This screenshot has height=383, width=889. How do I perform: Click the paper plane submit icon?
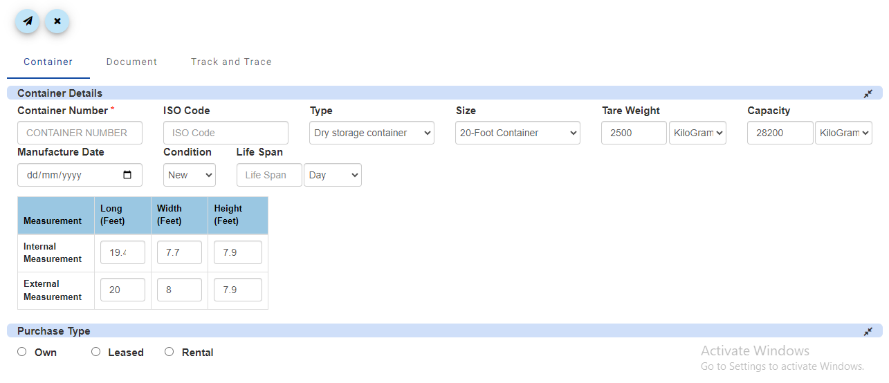27,21
